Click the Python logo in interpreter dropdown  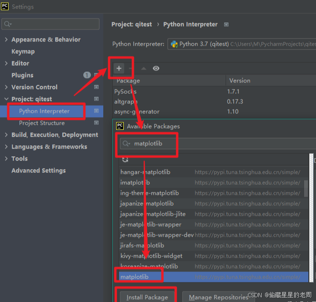pos(174,44)
